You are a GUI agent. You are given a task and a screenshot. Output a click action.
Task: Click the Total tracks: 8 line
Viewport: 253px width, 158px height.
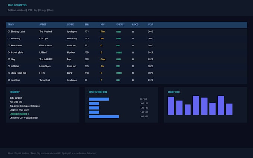[x=16, y=98]
